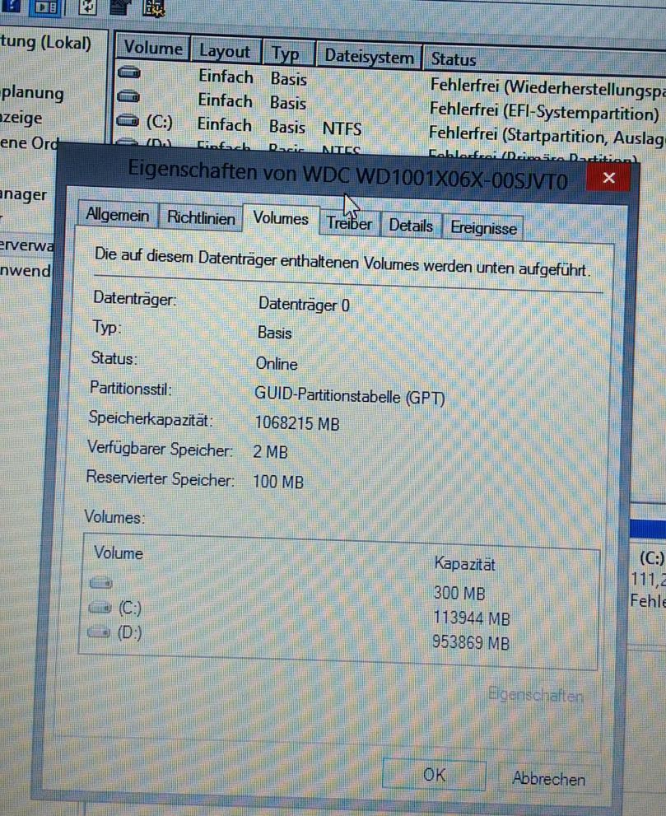Click NTFS in the (C:) background row
The image size is (666, 816).
[342, 128]
